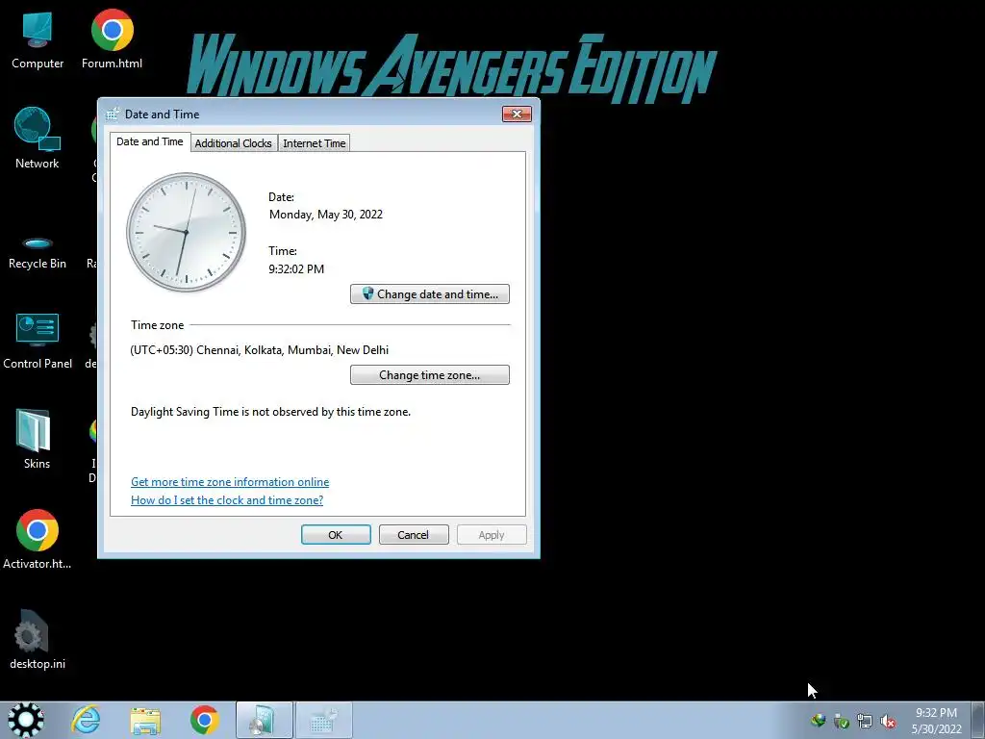Screen dimensions: 985x739
Task: Open Get more time zone information online
Action: coord(230,482)
